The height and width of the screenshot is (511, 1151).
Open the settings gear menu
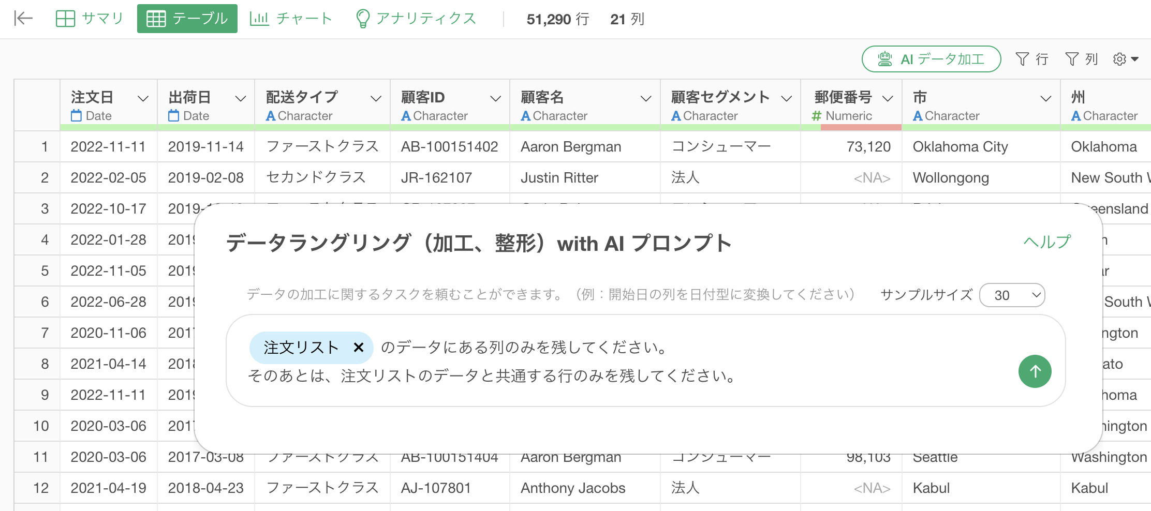pos(1125,59)
